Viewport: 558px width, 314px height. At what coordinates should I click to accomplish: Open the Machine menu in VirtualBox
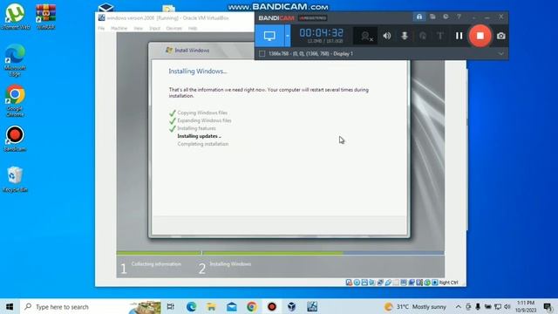tap(119, 28)
